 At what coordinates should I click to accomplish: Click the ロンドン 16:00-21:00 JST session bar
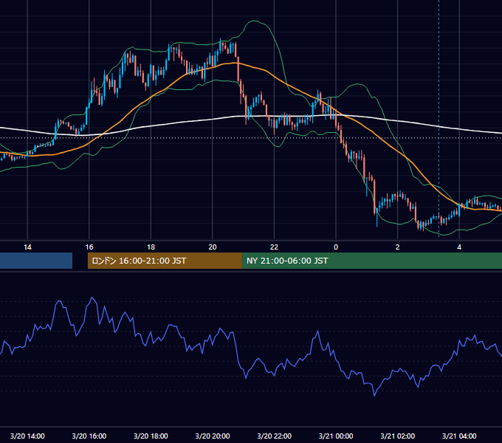(x=165, y=261)
